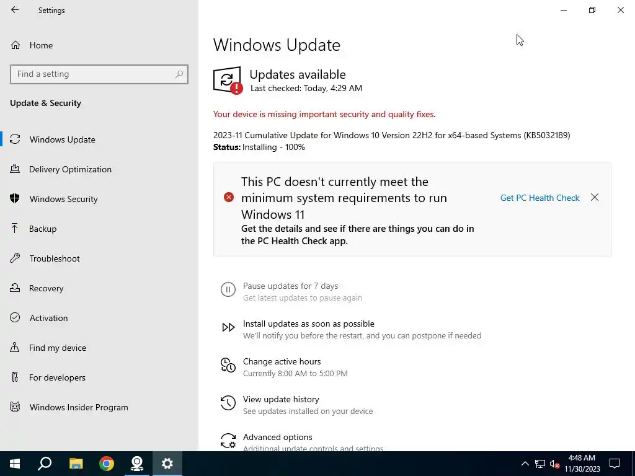The image size is (635, 476).
Task: Open taskbar Search
Action: pyautogui.click(x=45, y=464)
